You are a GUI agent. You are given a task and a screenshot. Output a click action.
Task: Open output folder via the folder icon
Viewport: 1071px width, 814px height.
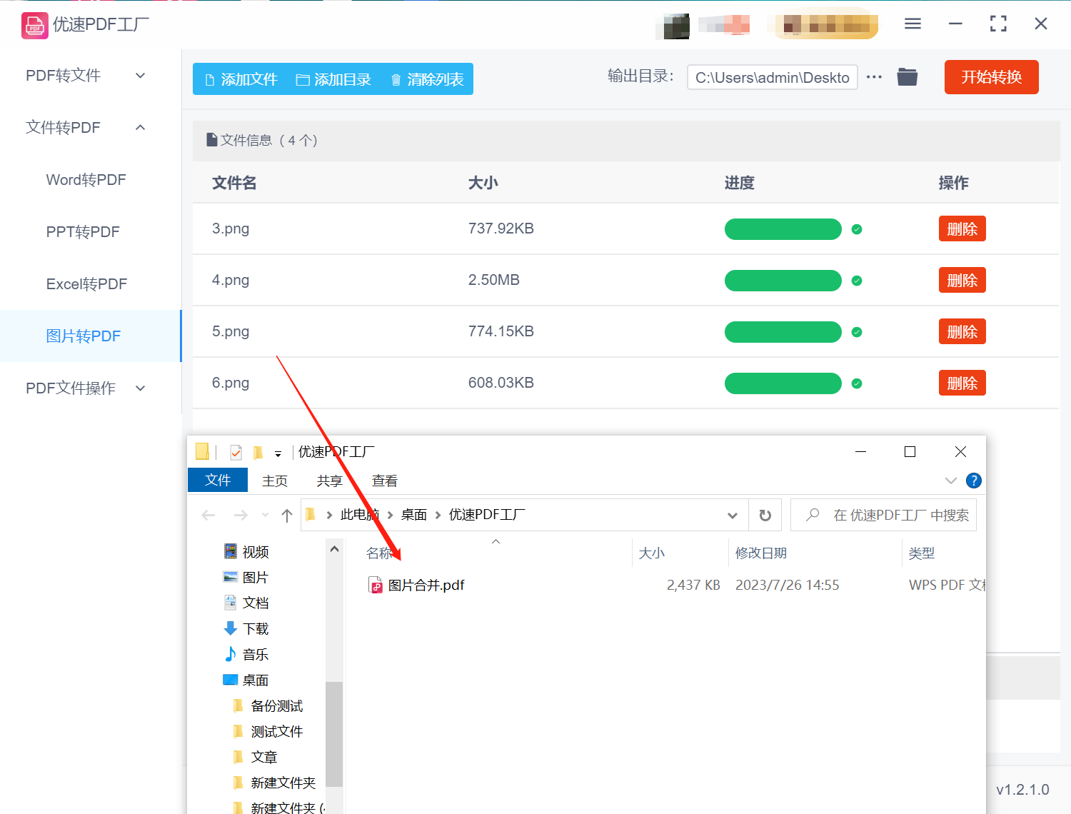(907, 76)
